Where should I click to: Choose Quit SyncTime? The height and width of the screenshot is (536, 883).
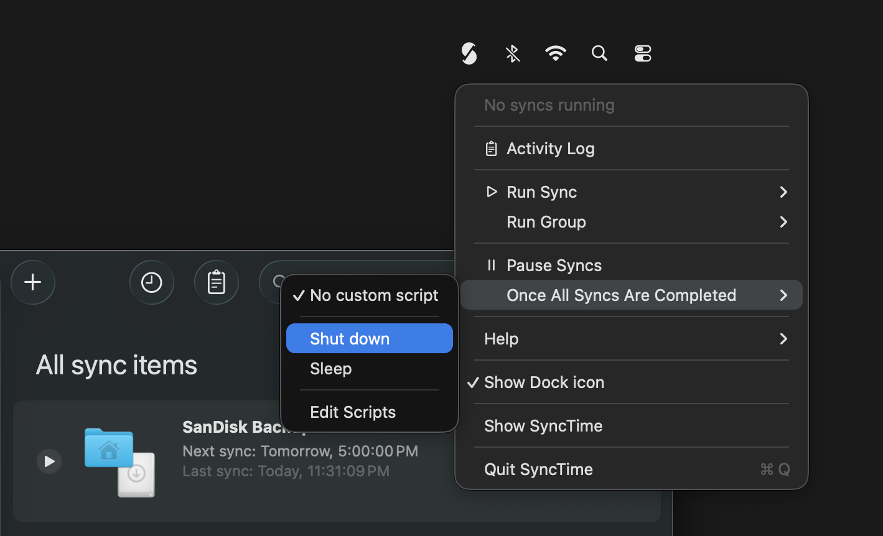point(538,469)
